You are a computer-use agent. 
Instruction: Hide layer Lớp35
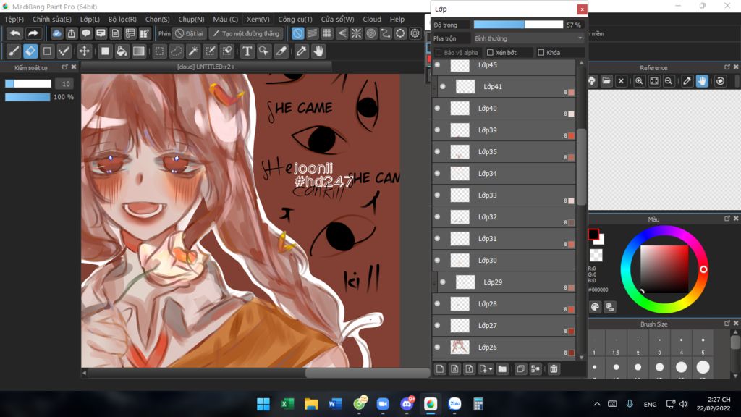(437, 152)
